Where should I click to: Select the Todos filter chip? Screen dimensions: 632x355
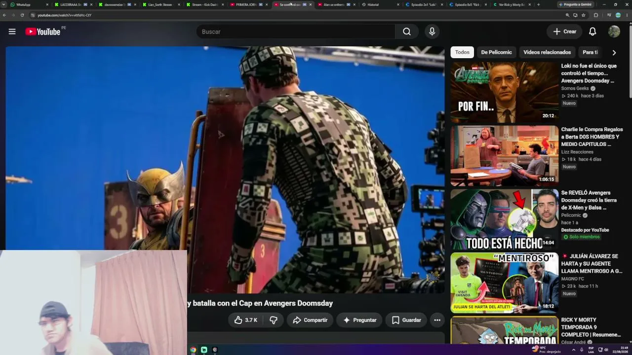pos(462,52)
